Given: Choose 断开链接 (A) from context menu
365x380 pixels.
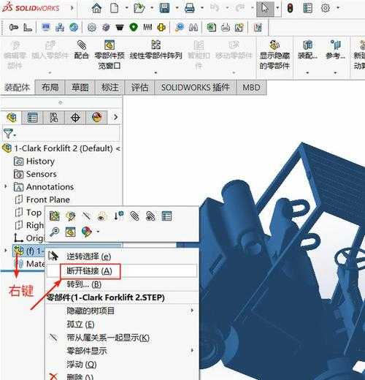Looking at the screenshot, I should (x=122, y=271).
